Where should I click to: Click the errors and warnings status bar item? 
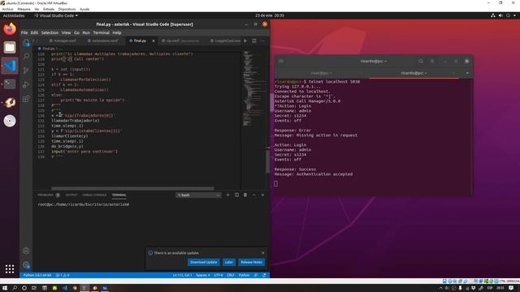pos(63,275)
